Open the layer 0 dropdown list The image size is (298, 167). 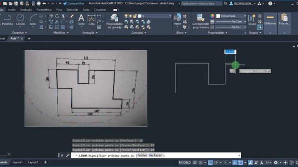[x=170, y=16]
